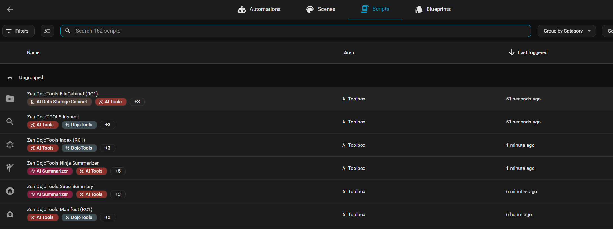Image resolution: width=613 pixels, height=229 pixels.
Task: Click 51 seconds ago on FileCabinet row
Action: click(523, 99)
